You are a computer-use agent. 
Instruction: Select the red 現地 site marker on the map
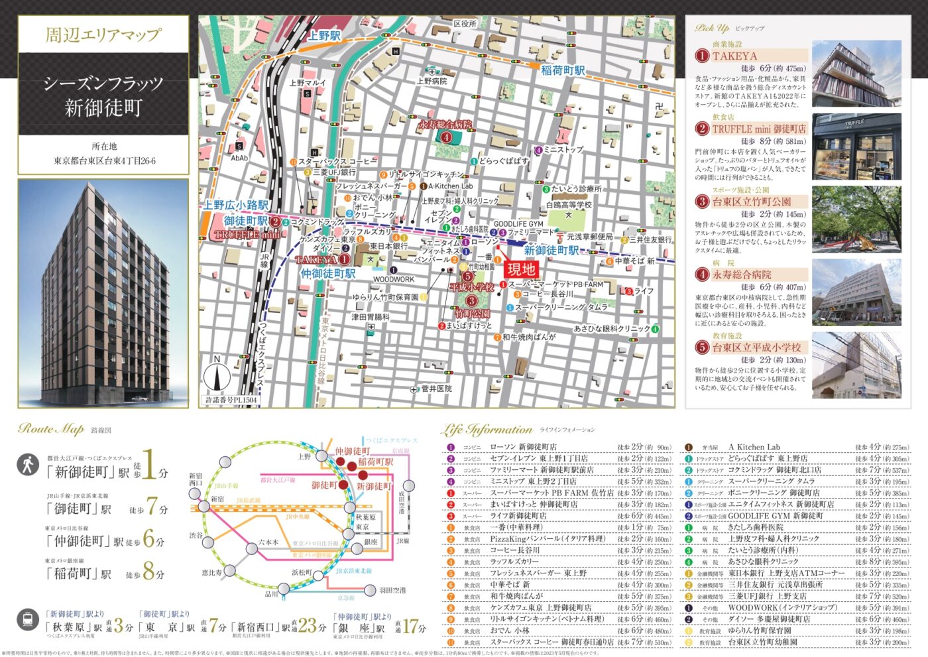(521, 269)
